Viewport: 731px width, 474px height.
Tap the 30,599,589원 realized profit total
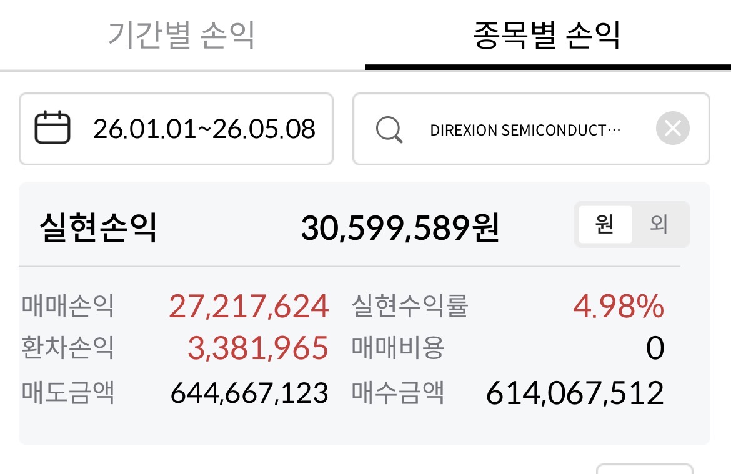tap(400, 228)
